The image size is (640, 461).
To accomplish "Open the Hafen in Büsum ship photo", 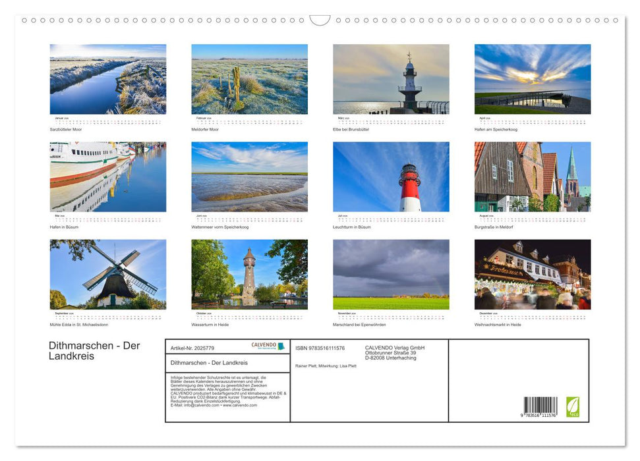I will pos(108,176).
